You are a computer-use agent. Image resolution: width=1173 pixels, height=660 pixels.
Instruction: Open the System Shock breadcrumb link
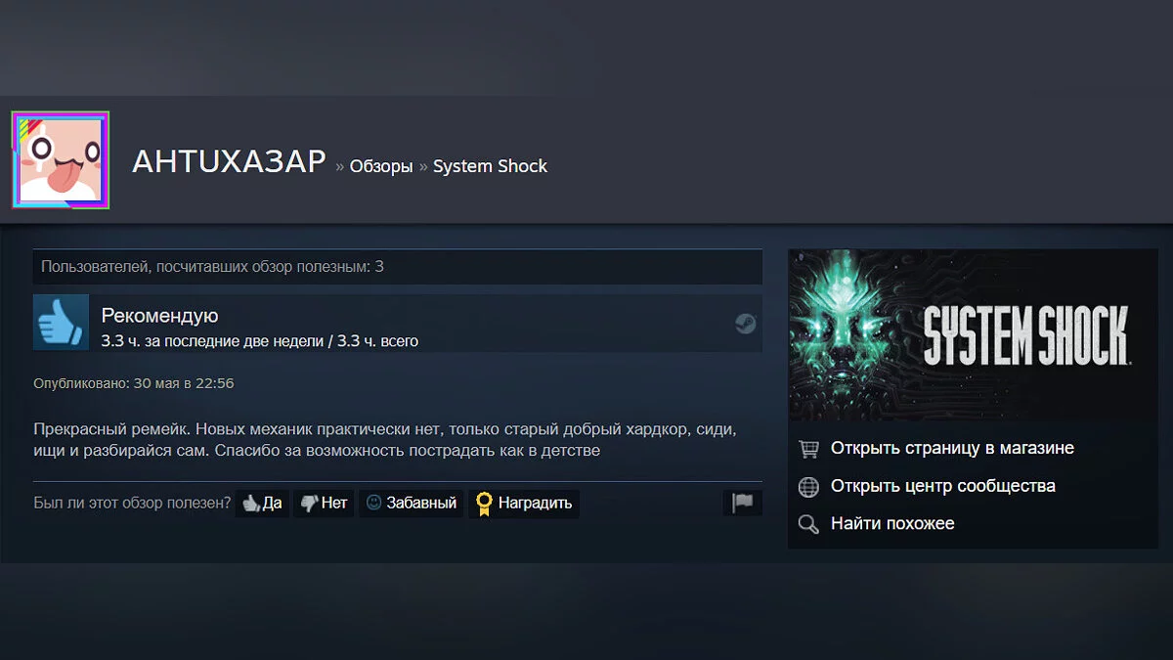coord(490,166)
